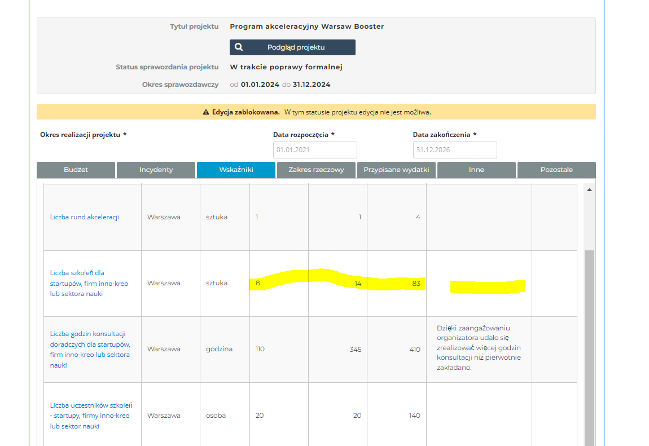Screen dimensions: 649x446
Task: Focus the Data zakończenia date field
Action: coord(455,150)
